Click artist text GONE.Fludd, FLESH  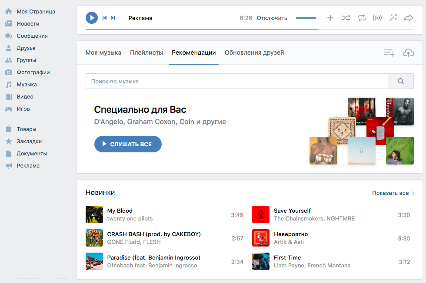coord(134,242)
